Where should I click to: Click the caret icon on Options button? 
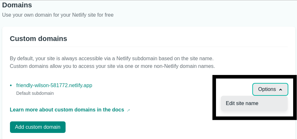coord(281,90)
